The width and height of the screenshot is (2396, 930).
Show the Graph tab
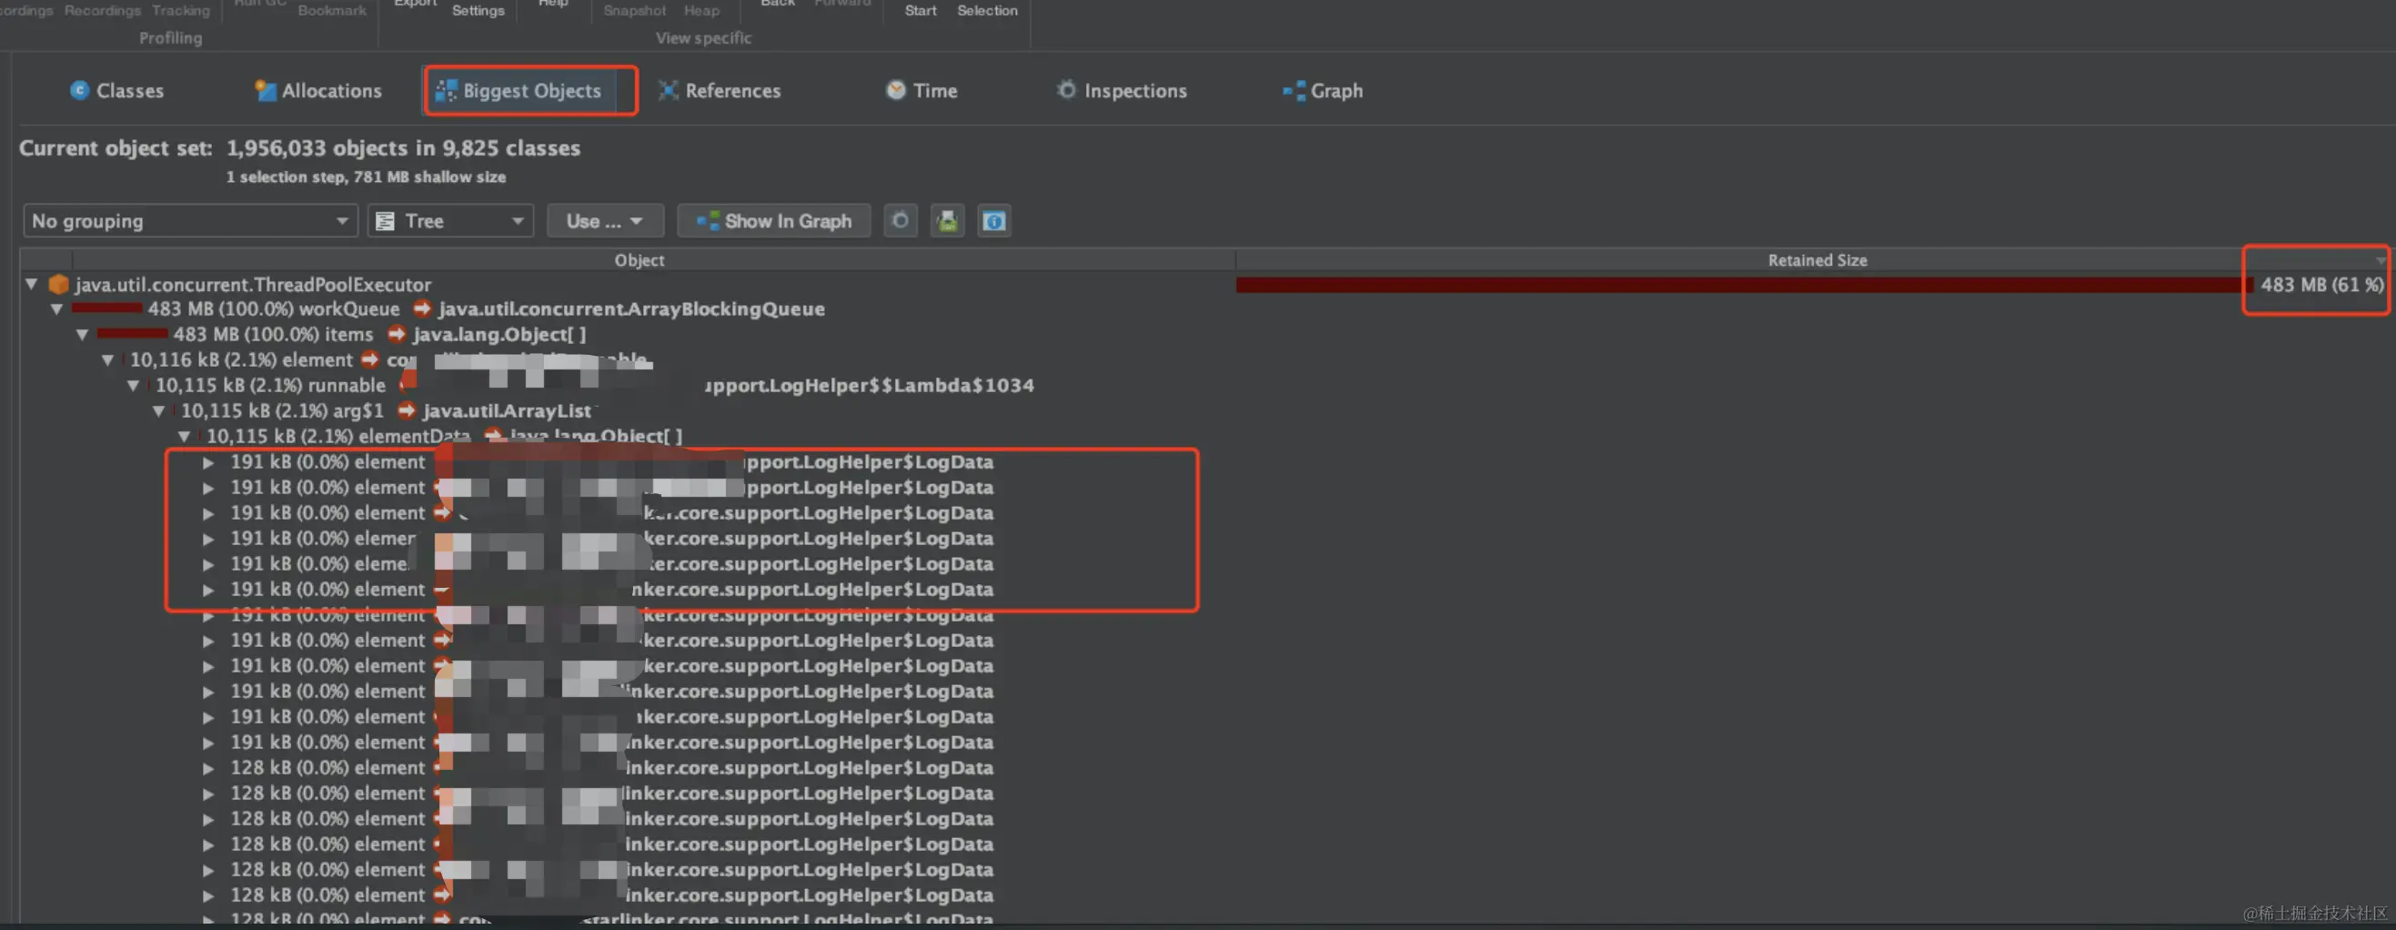(x=1324, y=90)
